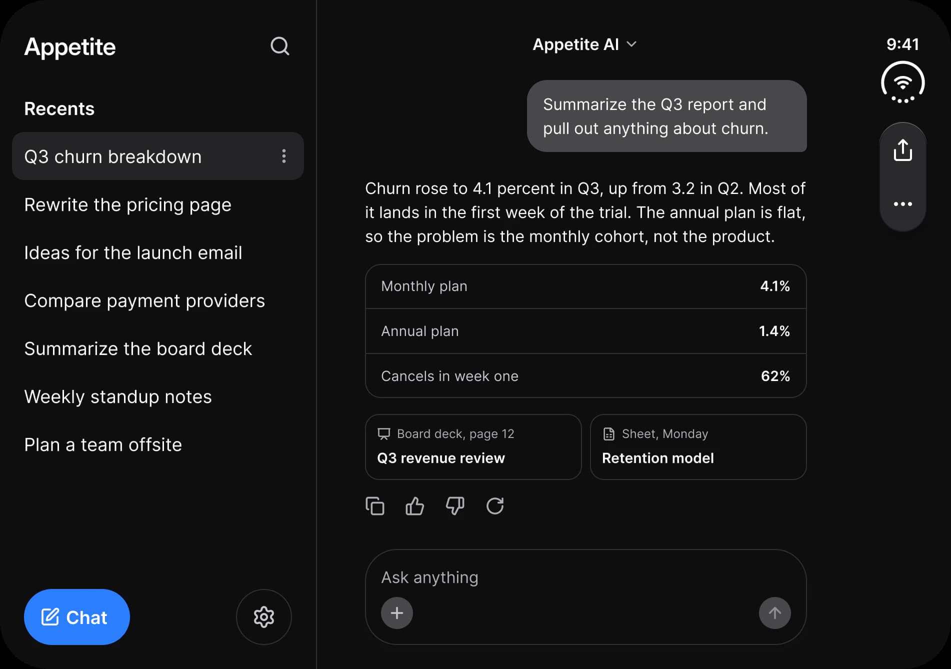Open Q3 revenue review source card

[473, 447]
